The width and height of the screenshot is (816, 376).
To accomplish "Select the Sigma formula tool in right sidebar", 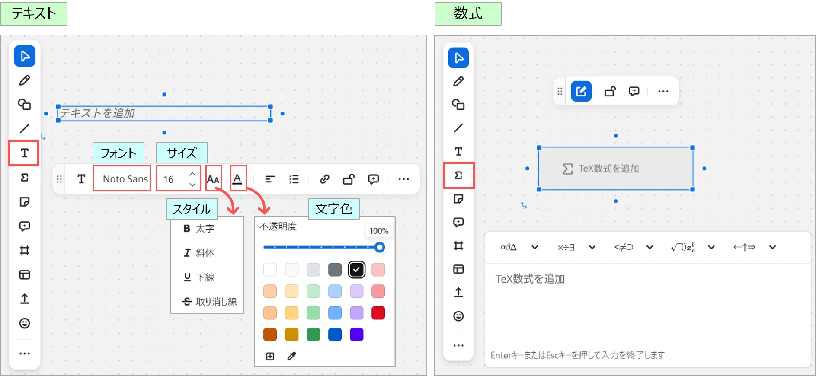I will coord(459,175).
